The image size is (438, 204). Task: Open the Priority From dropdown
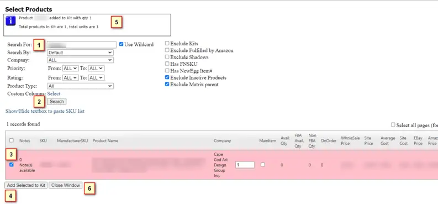(70, 68)
